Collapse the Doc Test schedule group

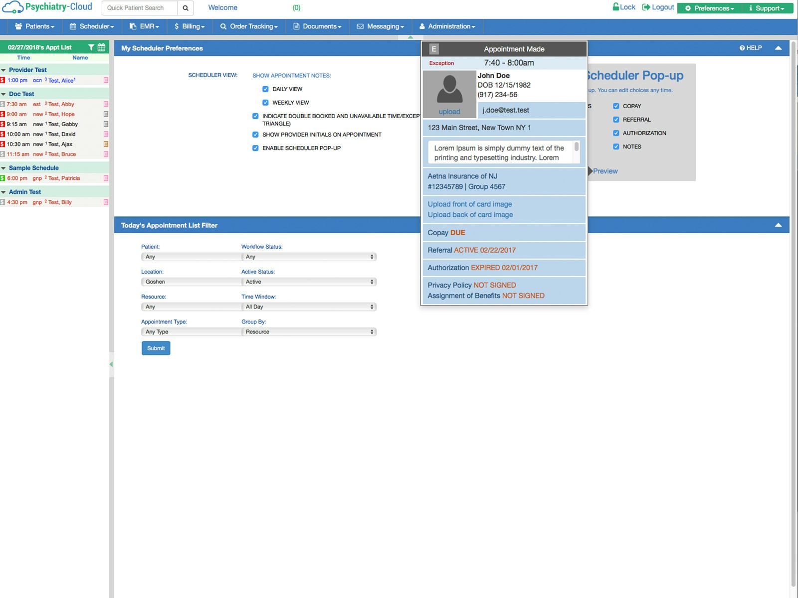4,94
